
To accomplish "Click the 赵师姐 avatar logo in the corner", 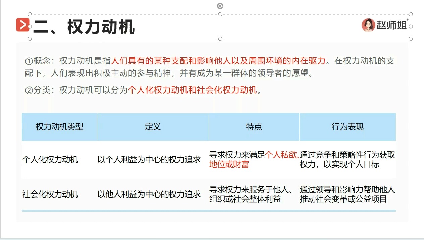I will click(x=368, y=25).
